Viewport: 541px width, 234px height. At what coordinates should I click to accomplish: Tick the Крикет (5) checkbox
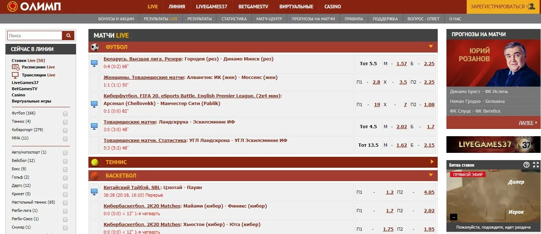click(x=65, y=194)
